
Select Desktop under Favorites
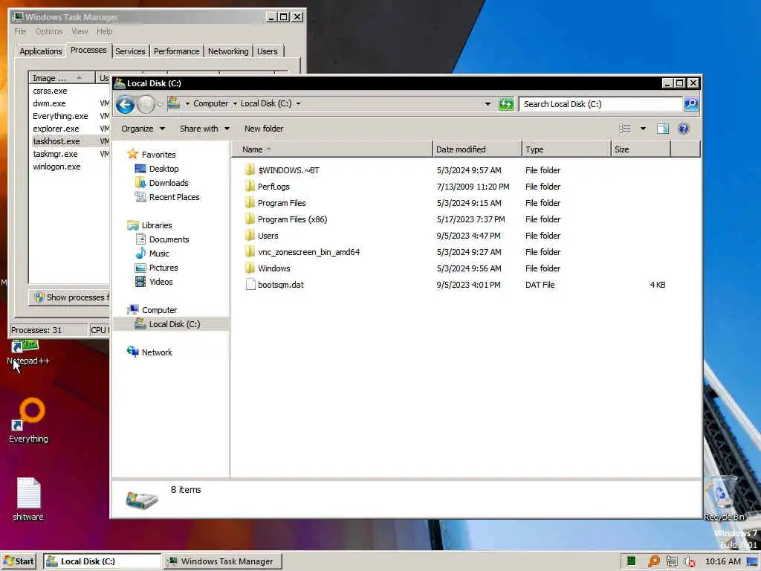tap(163, 169)
